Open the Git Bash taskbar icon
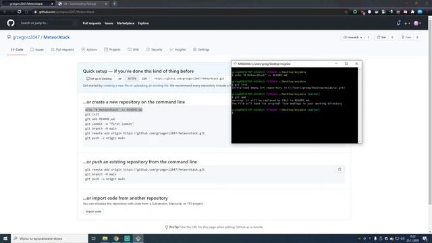This screenshot has height=243, width=432. [138, 238]
